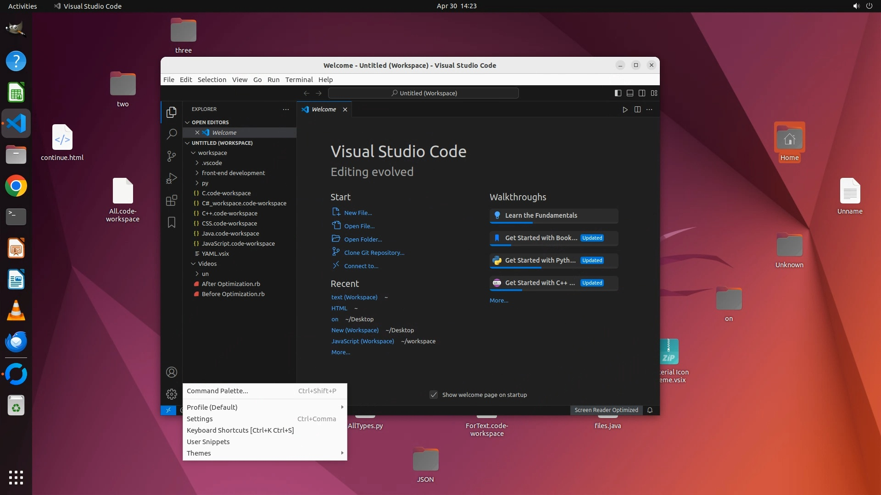
Task: Click the Clone Git Repository link
Action: (374, 253)
